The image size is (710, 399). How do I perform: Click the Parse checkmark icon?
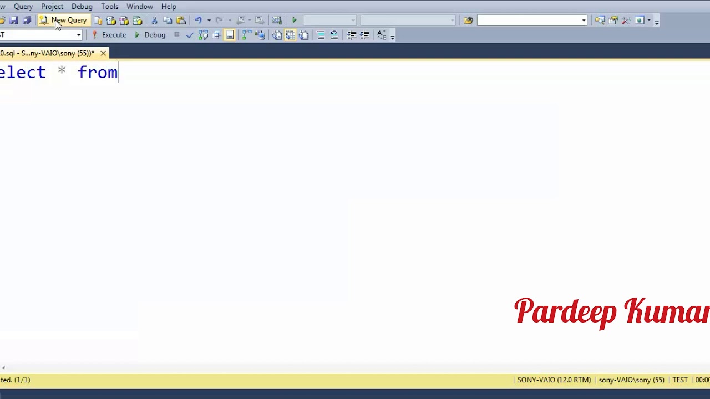point(190,35)
